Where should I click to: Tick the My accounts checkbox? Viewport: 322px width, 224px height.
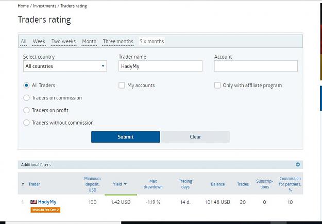(x=122, y=85)
